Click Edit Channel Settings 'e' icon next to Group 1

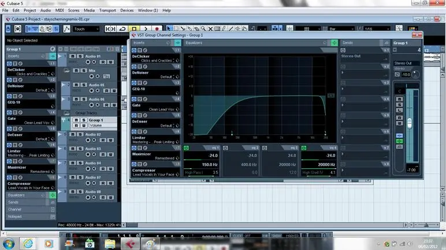[x=53, y=49]
